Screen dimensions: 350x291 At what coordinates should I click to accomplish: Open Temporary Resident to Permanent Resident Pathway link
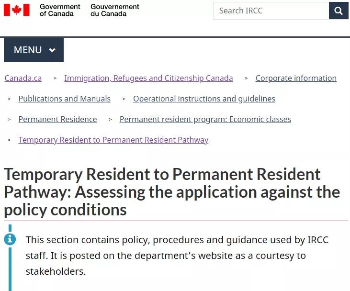[113, 140]
